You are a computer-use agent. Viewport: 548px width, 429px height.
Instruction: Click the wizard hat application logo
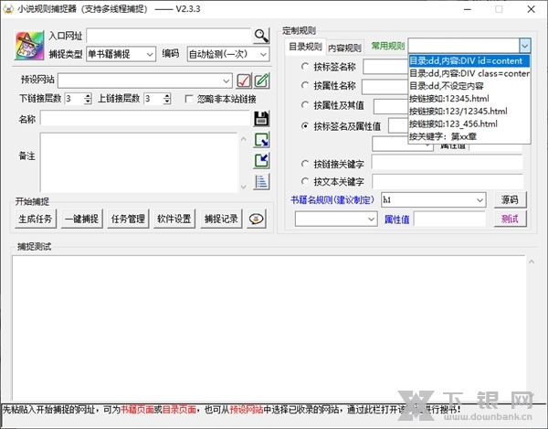pyautogui.click(x=30, y=46)
